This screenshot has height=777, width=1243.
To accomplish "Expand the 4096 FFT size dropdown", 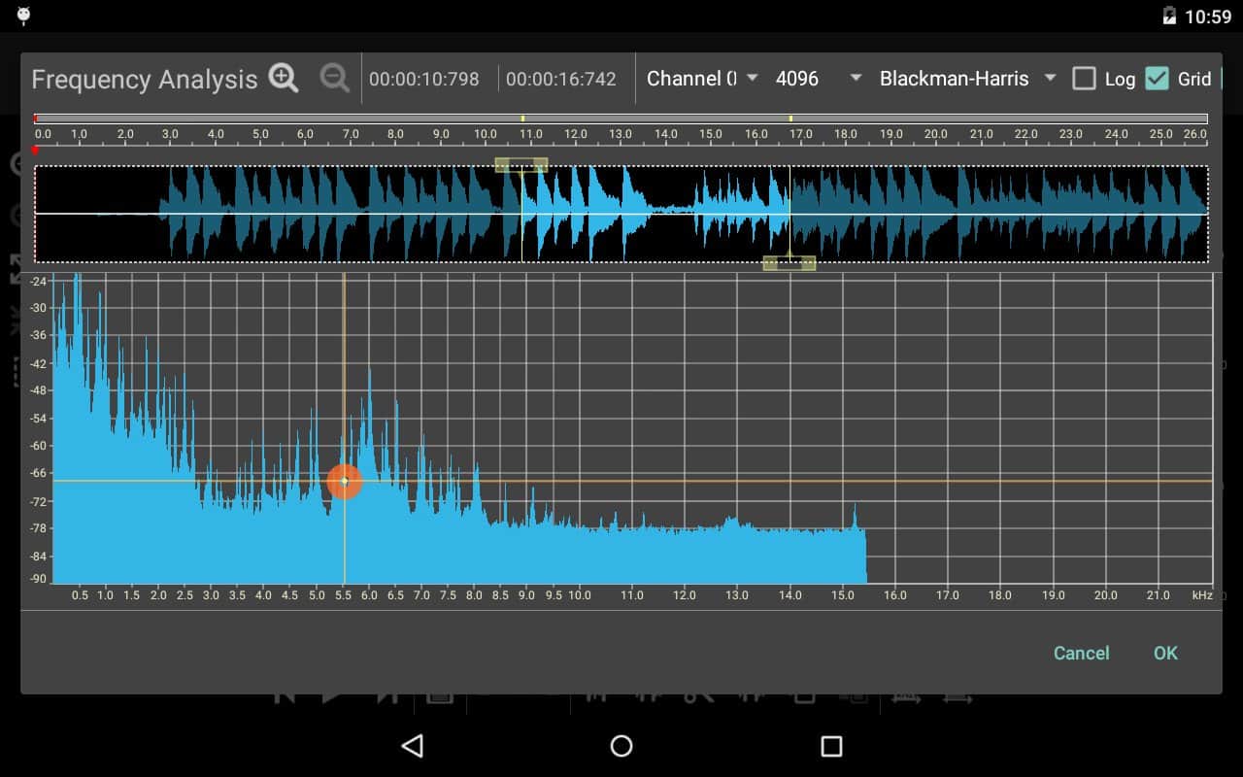I will 818,79.
